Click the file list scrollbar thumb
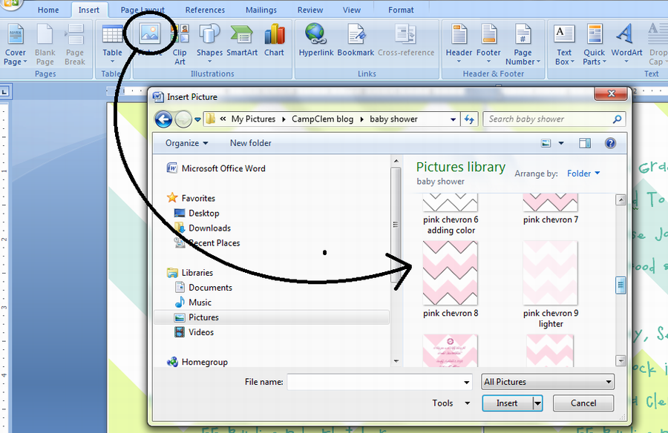668x433 pixels. tap(620, 285)
